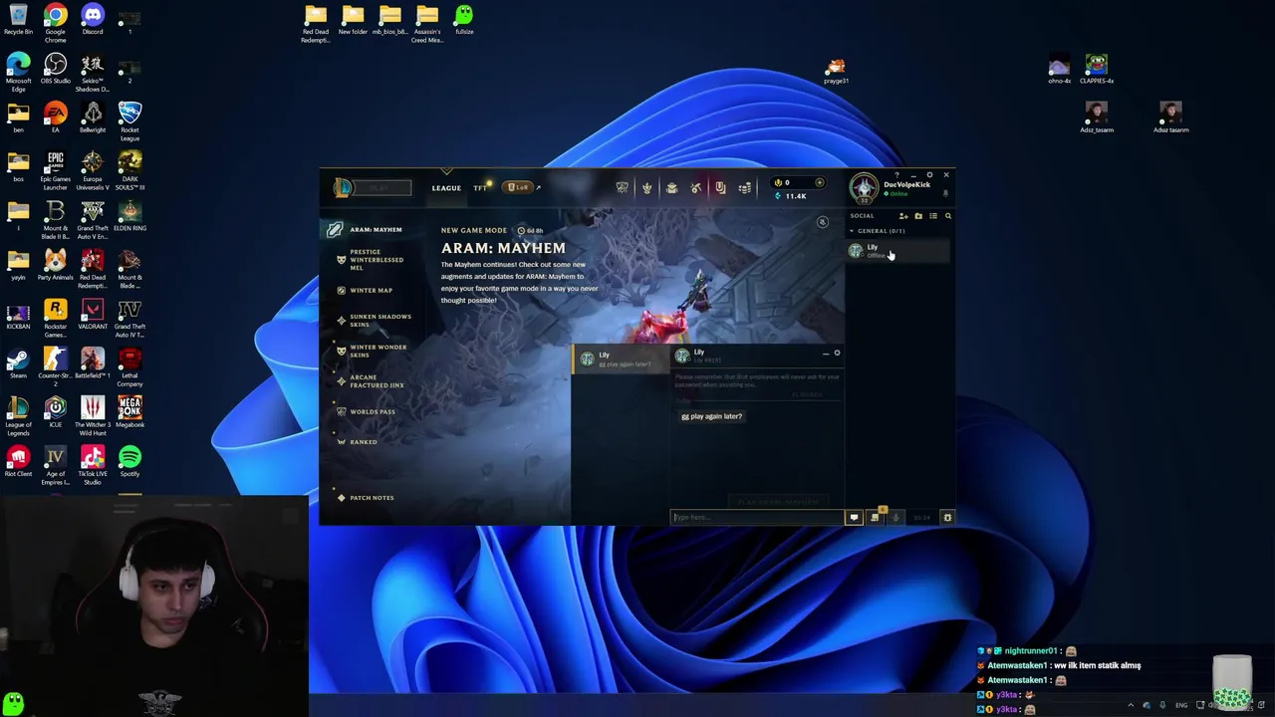Click the 'gg play again later?' message
Image resolution: width=1275 pixels, height=717 pixels.
(x=712, y=416)
